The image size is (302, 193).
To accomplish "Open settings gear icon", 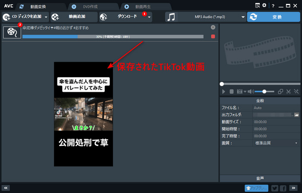I will (x=264, y=5).
